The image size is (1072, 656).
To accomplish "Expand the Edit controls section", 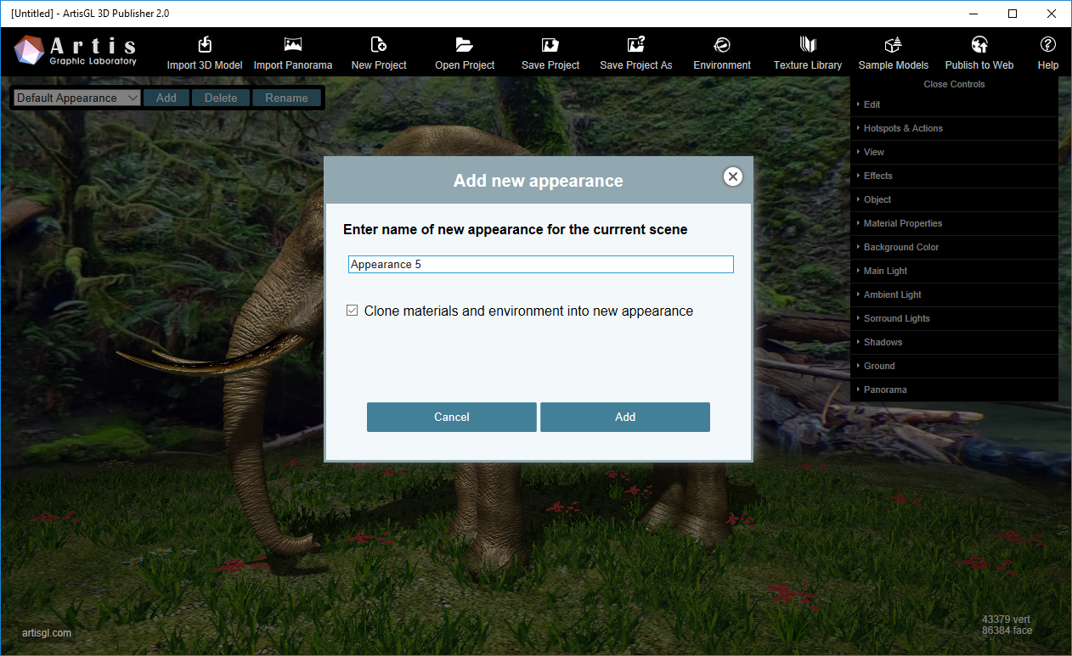I will [954, 104].
